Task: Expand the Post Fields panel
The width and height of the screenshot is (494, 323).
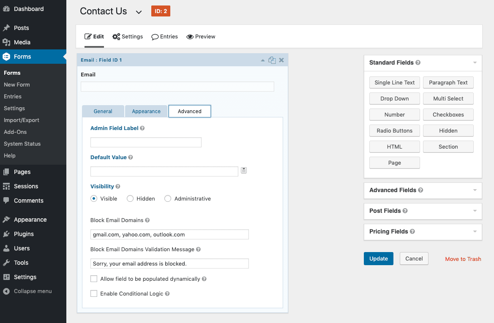Action: tap(475, 211)
